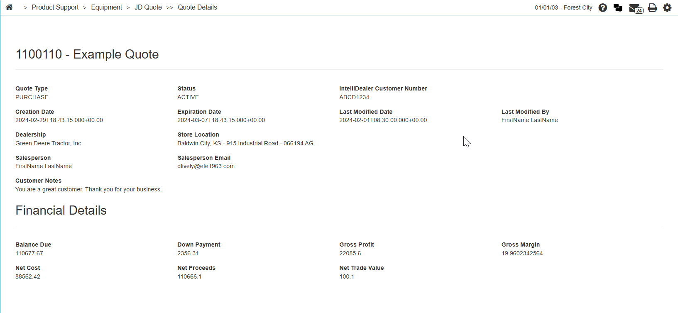Open the mail inbox with 24 messages
This screenshot has width=678, height=313.
(x=635, y=8)
